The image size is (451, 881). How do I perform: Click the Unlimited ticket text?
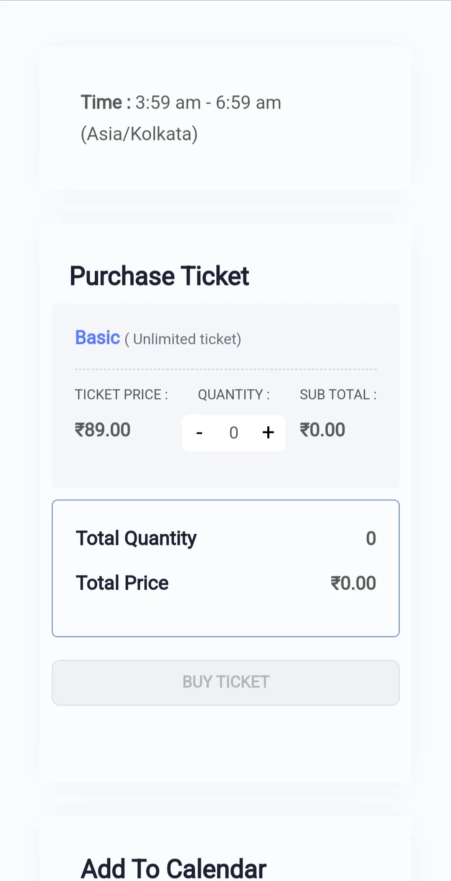click(183, 339)
